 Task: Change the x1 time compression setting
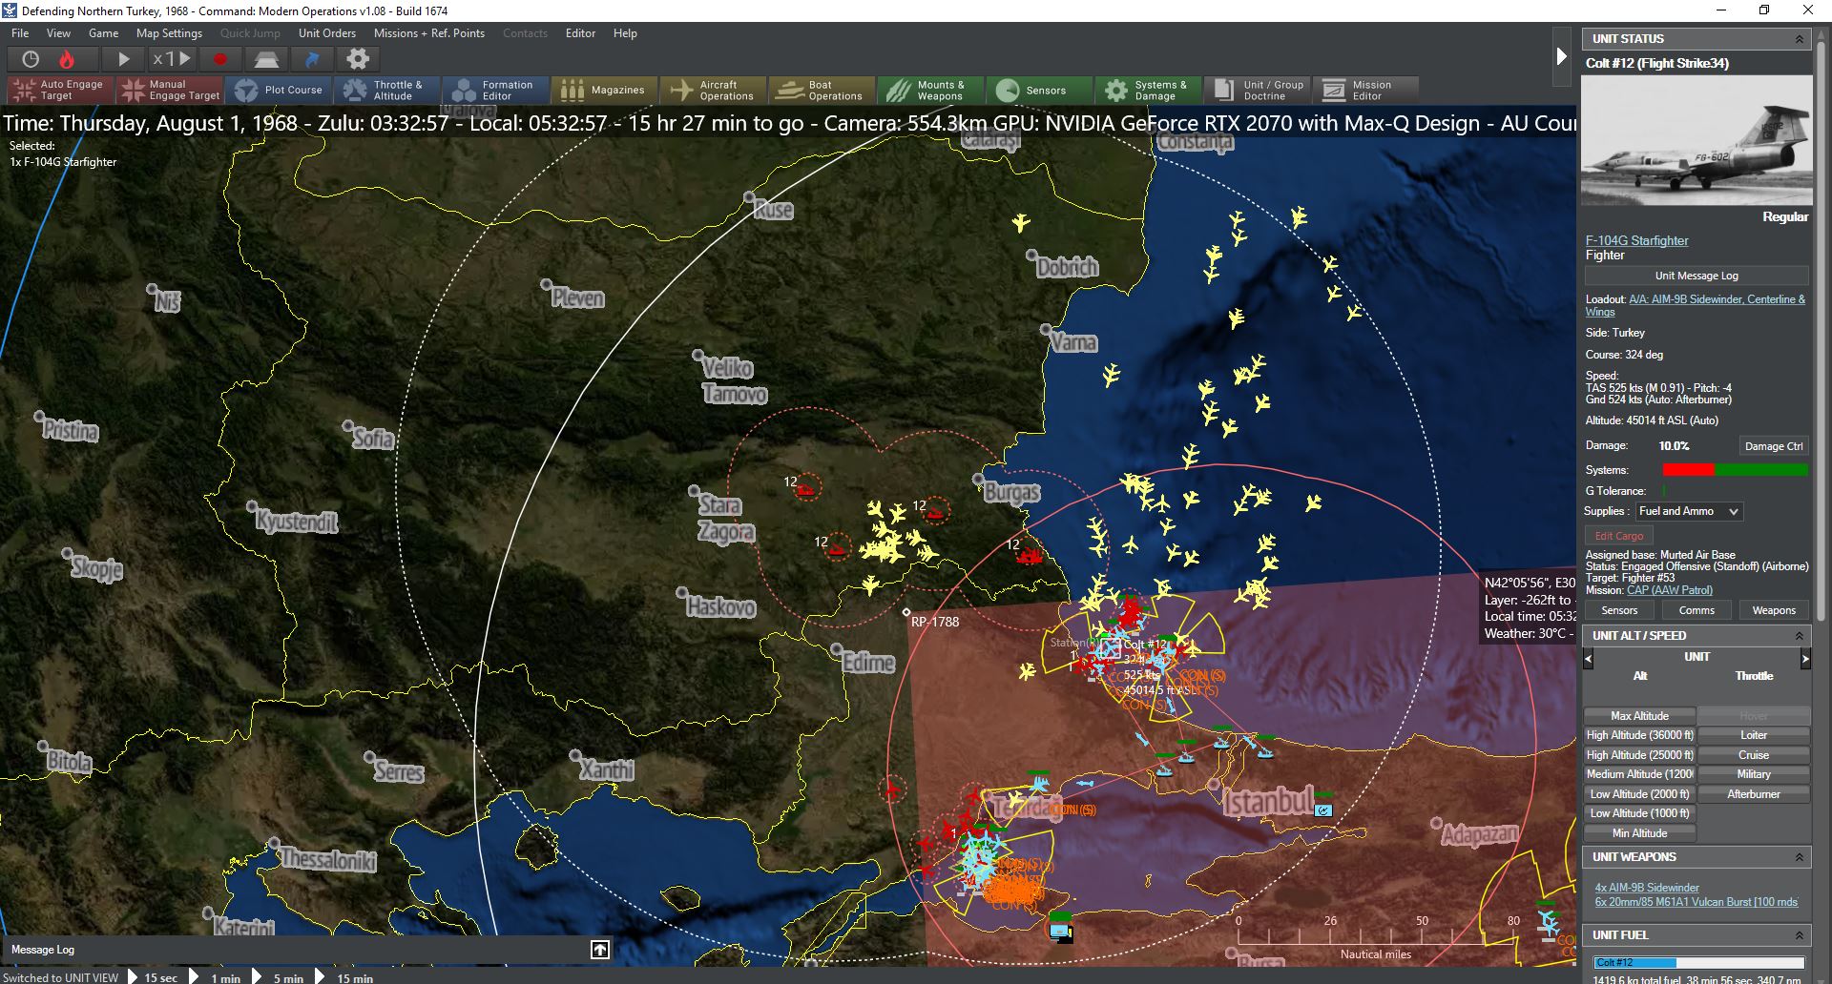(171, 59)
